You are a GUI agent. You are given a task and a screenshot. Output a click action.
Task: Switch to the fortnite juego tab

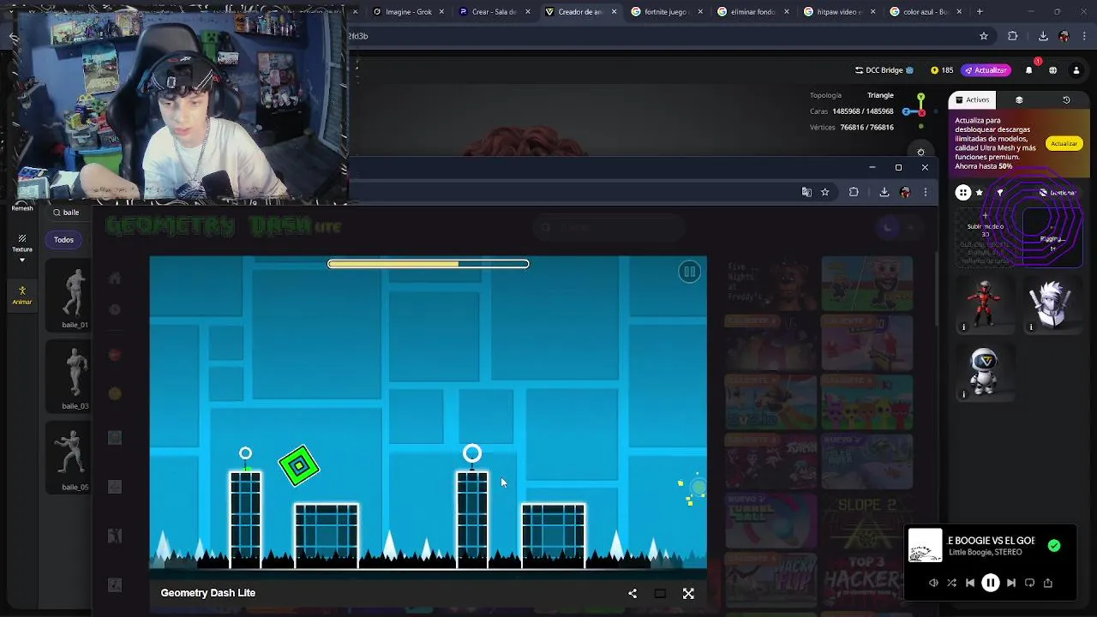pyautogui.click(x=665, y=12)
